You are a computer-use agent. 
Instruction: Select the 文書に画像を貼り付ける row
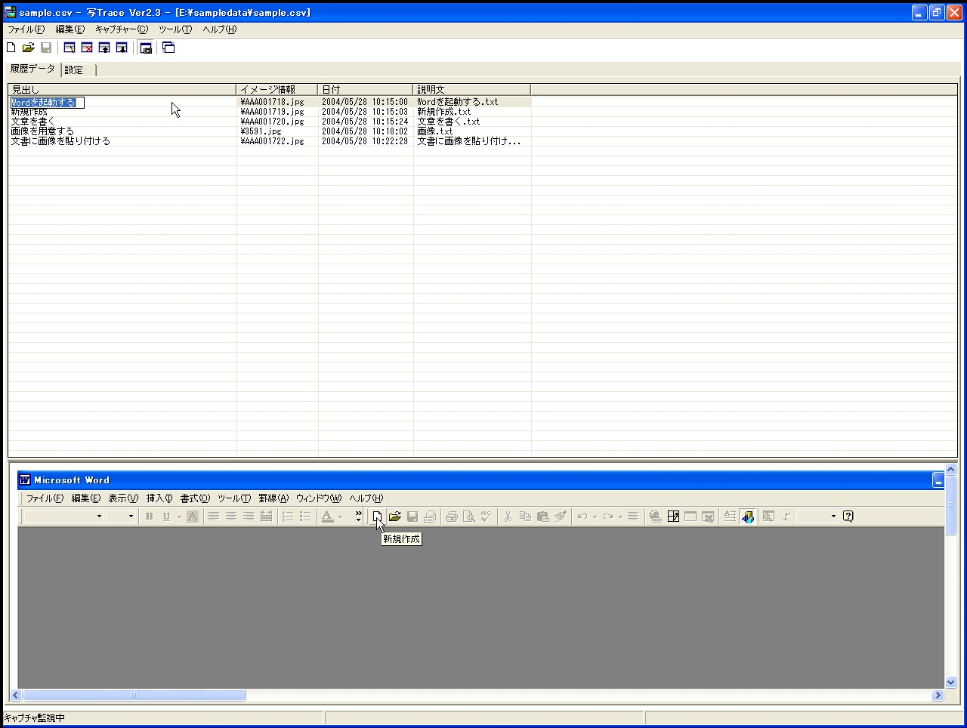tap(60, 141)
